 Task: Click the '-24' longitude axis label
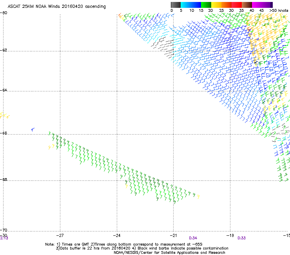tap(117, 235)
